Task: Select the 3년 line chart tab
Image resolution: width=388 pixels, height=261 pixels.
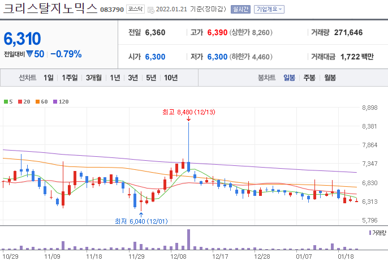Action: [x=133, y=78]
